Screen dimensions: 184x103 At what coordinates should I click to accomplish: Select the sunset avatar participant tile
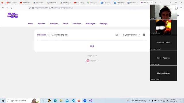coord(164,27)
